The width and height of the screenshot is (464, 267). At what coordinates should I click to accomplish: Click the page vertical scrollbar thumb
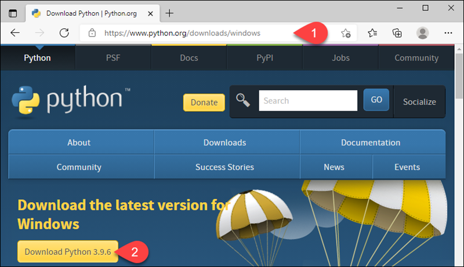click(x=459, y=76)
